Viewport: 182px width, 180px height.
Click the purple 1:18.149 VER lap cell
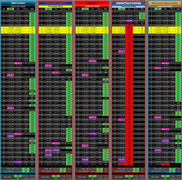pos(48,155)
